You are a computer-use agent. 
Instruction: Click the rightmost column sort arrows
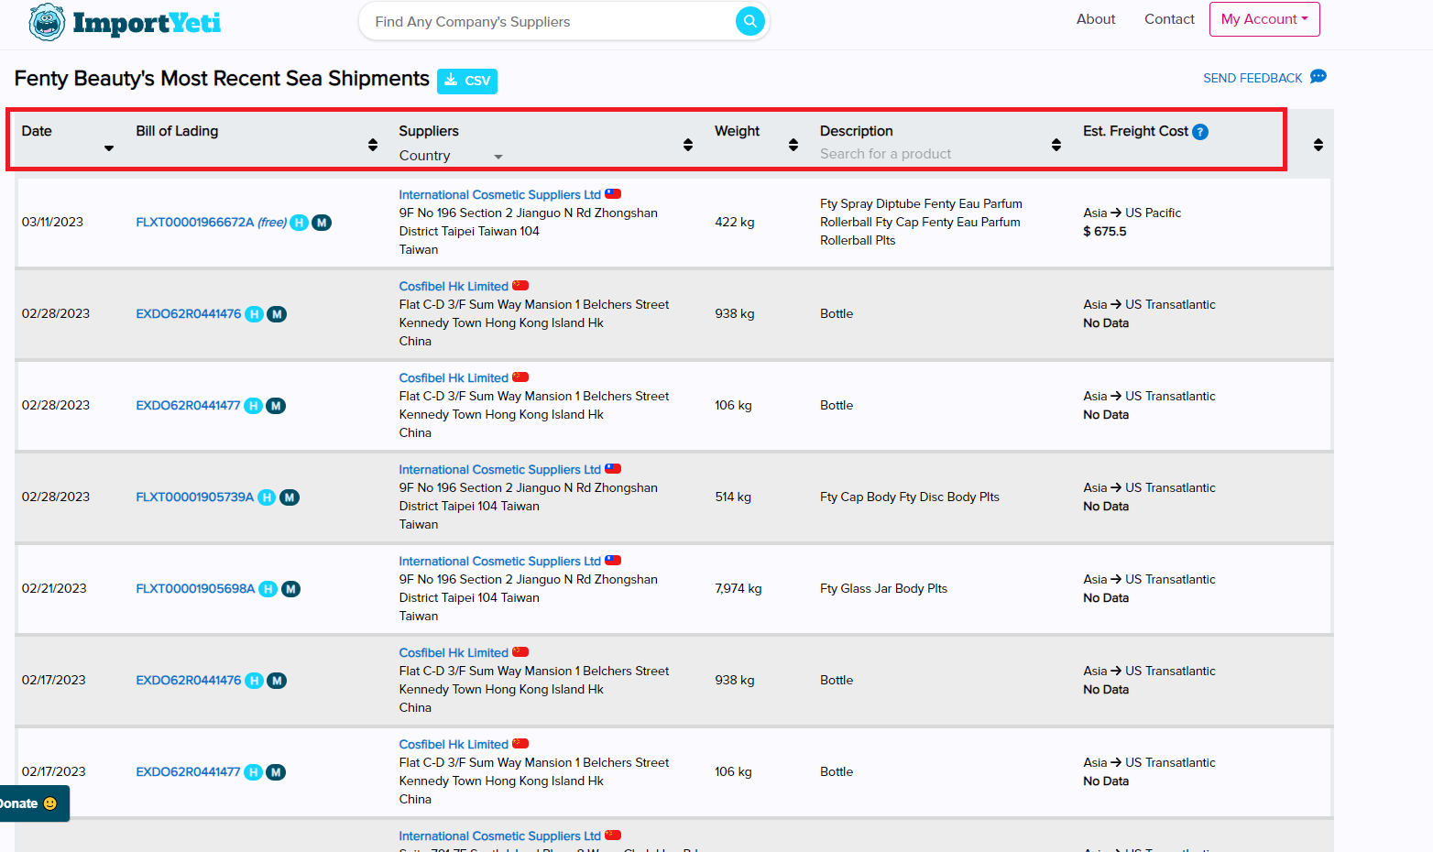pyautogui.click(x=1318, y=145)
